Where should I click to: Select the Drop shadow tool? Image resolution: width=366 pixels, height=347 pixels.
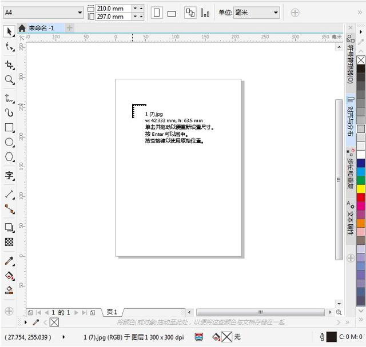click(9, 228)
